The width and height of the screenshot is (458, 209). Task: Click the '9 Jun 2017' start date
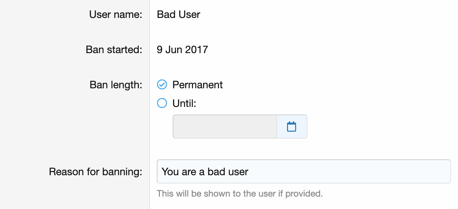182,50
